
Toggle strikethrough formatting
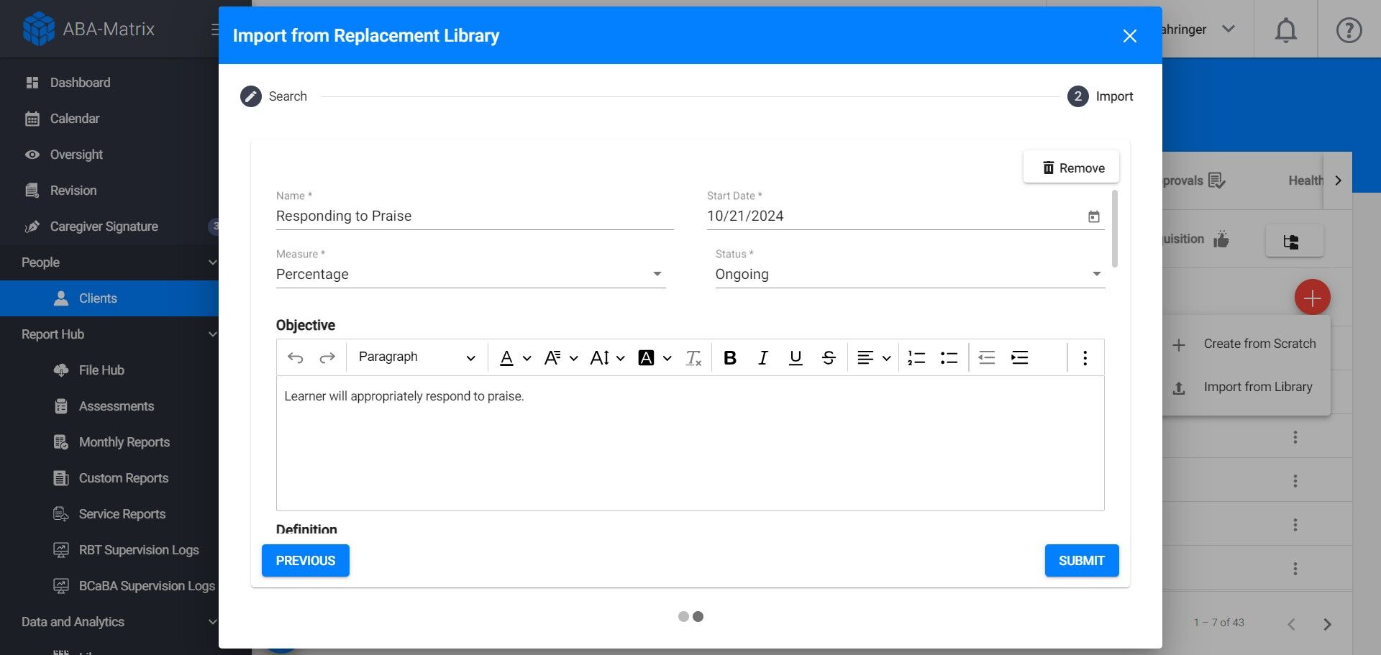[829, 357]
